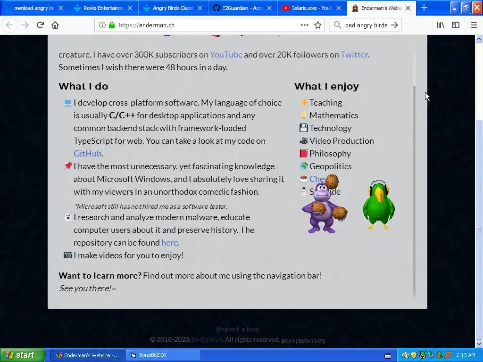Click the on-screen keyboard taskbar icon

click(x=388, y=356)
